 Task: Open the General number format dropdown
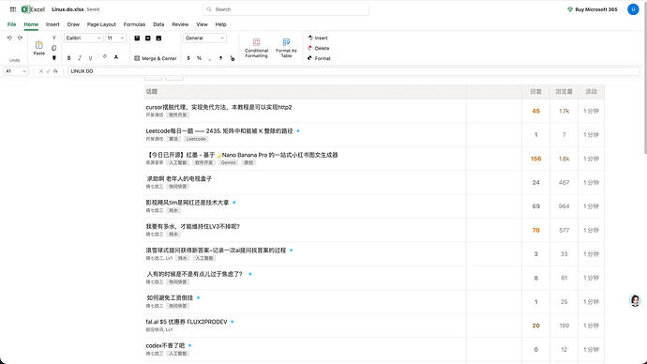204,38
